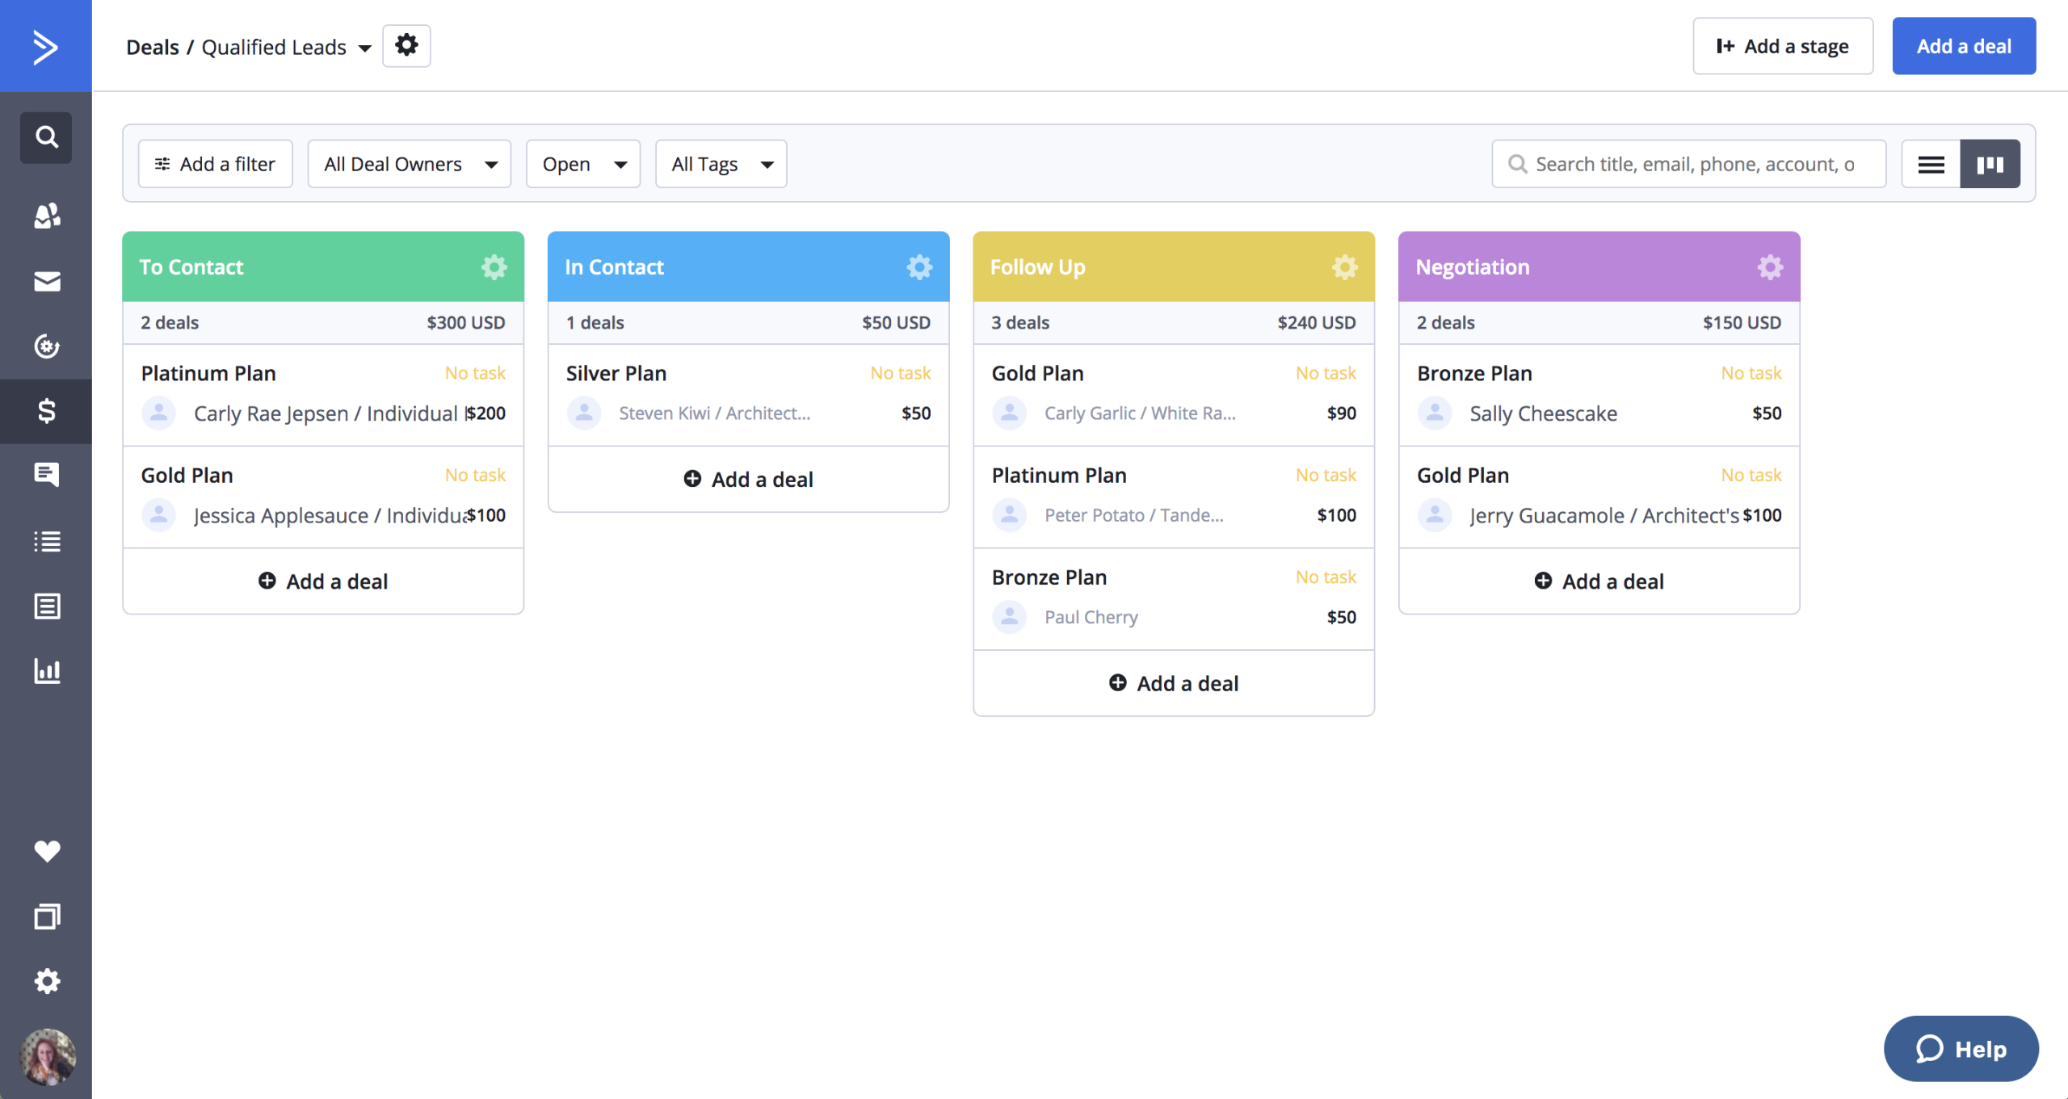This screenshot has width=2068, height=1099.
Task: Open the search tool in the sidebar
Action: point(46,137)
